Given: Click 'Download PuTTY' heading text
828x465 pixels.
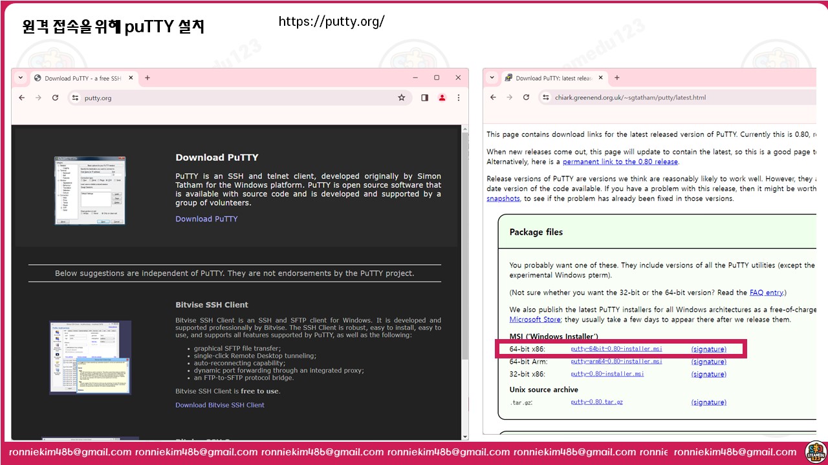Looking at the screenshot, I should (217, 158).
